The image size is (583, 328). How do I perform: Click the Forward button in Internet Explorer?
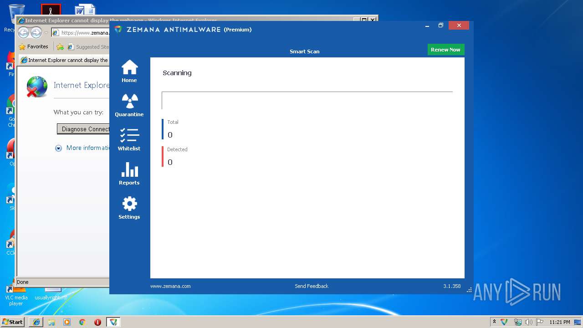tap(36, 33)
